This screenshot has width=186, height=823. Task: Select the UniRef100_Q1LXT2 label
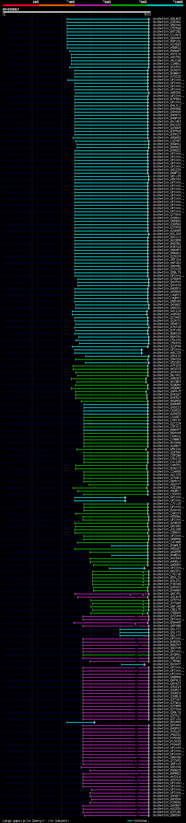pos(167,629)
